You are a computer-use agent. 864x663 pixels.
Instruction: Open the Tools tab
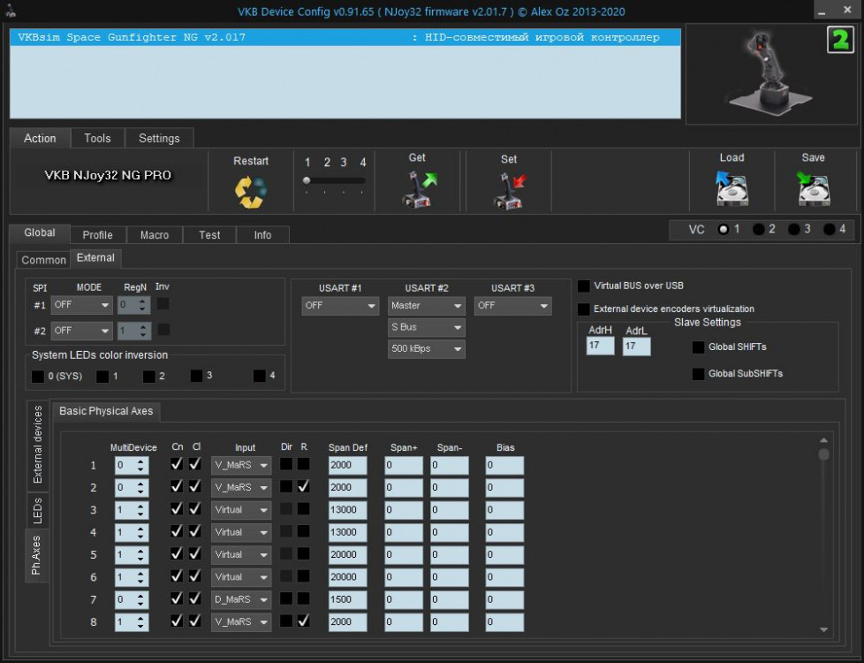pos(97,139)
